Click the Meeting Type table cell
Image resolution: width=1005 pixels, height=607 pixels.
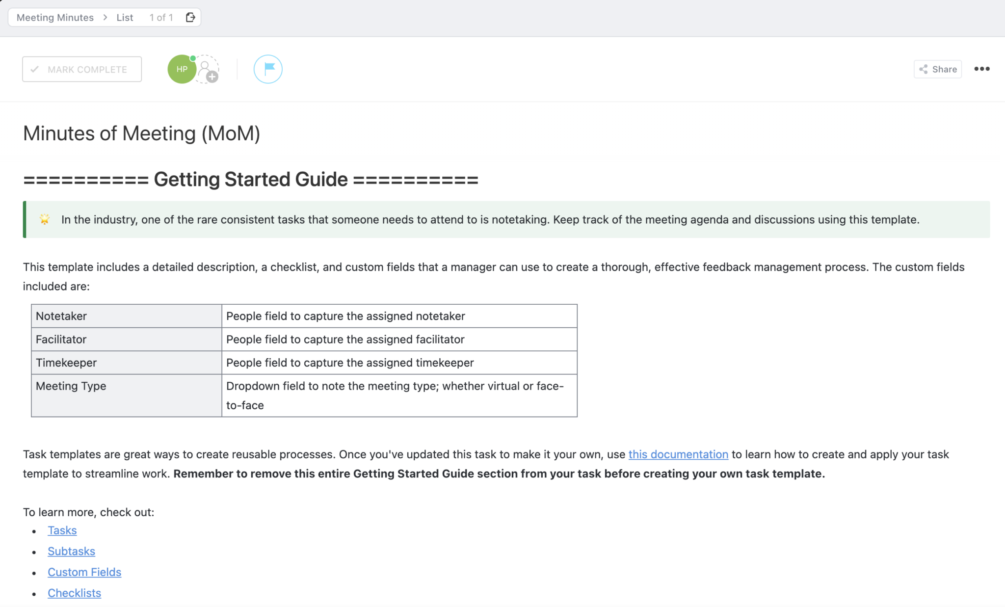(x=126, y=395)
